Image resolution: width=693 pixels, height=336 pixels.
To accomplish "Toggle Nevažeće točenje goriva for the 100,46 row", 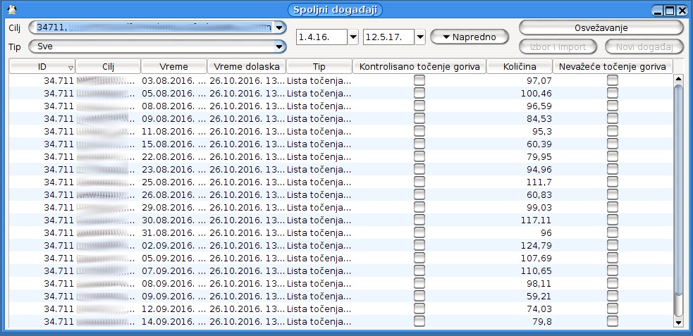I will 613,93.
